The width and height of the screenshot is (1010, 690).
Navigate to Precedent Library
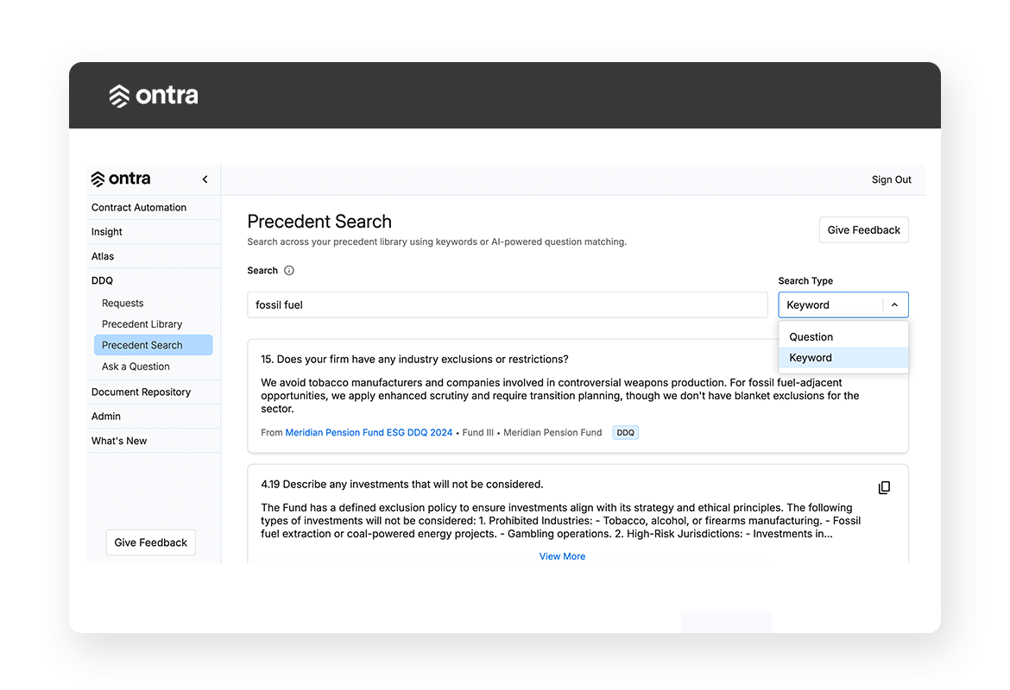pos(142,324)
